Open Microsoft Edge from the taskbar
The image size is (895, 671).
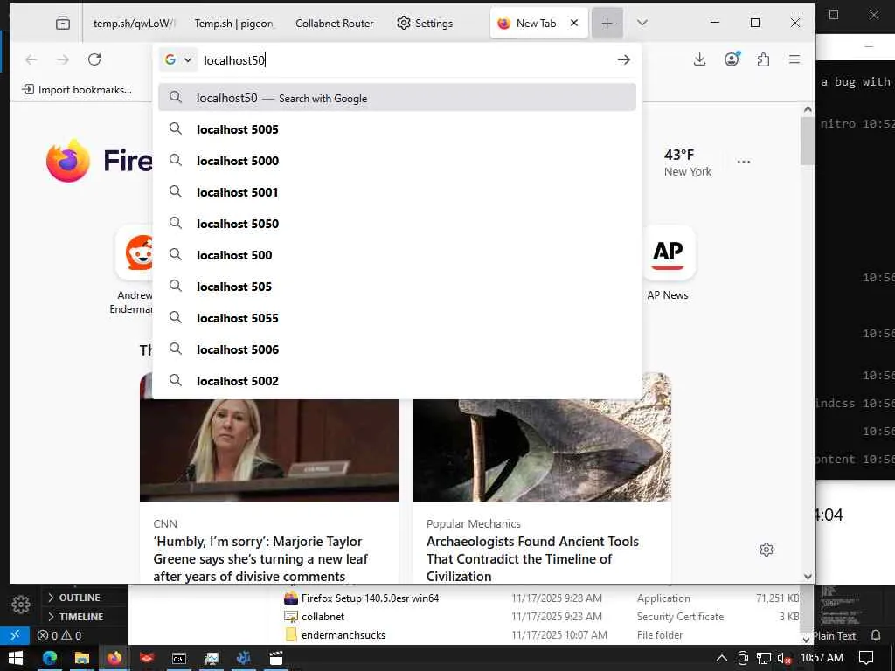point(50,658)
